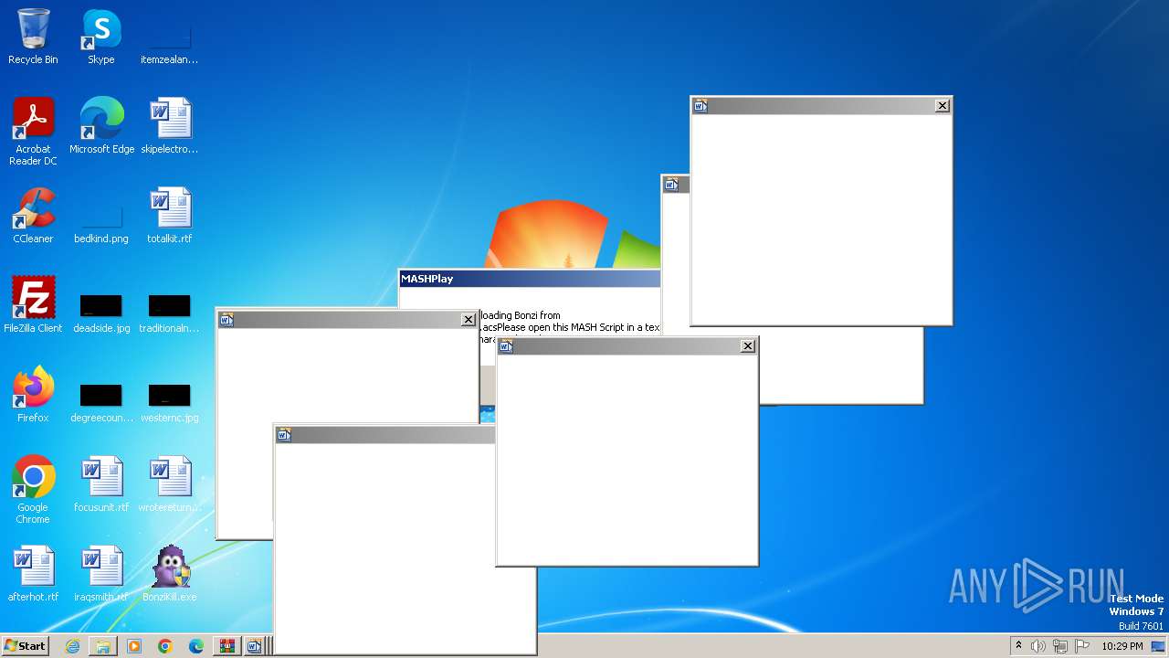This screenshot has width=1169, height=658.
Task: Show hidden tray icons arrow
Action: (1018, 646)
